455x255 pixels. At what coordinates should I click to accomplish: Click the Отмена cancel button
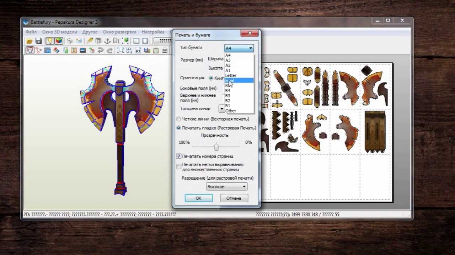[234, 198]
